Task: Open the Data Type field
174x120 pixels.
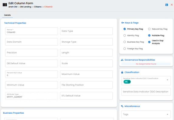Action: 86,31
